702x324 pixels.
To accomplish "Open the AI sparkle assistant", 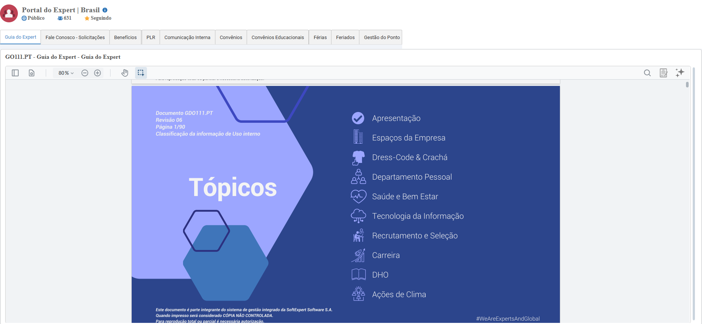I will click(680, 73).
